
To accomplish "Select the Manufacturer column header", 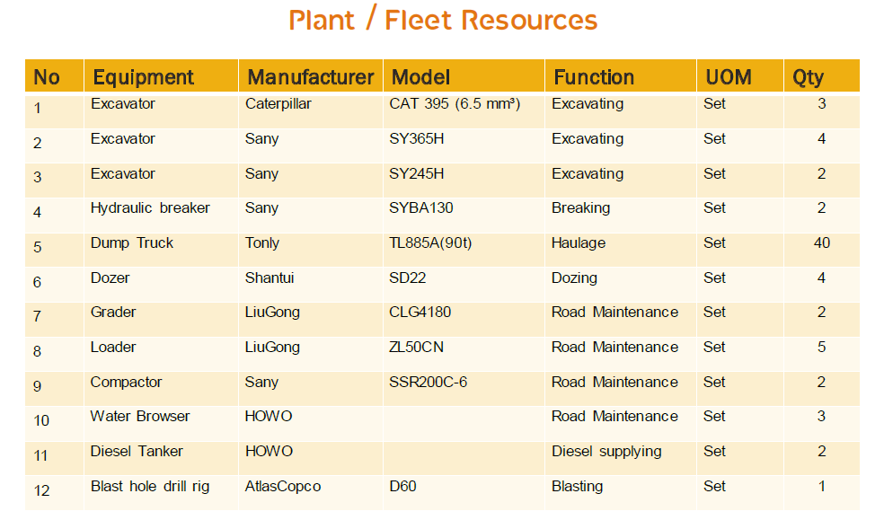I will [311, 76].
